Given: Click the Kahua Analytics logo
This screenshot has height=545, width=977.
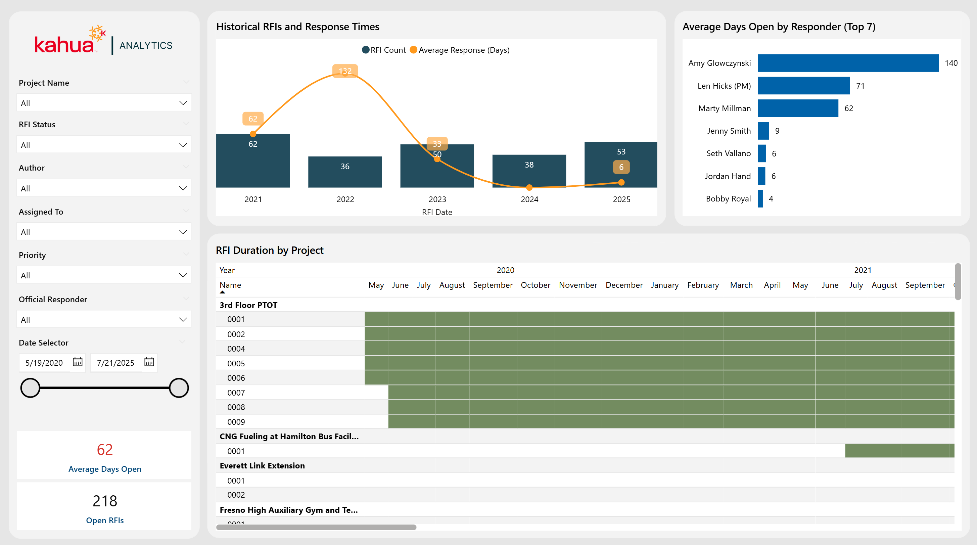Looking at the screenshot, I should coord(103,42).
